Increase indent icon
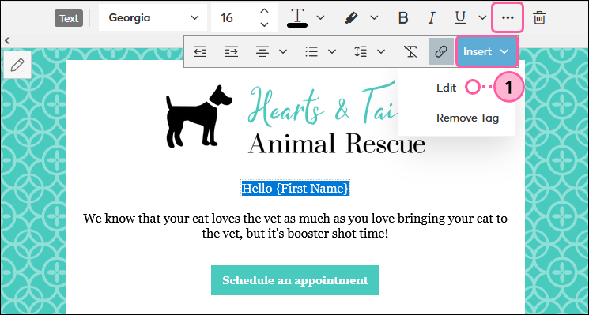 (232, 52)
